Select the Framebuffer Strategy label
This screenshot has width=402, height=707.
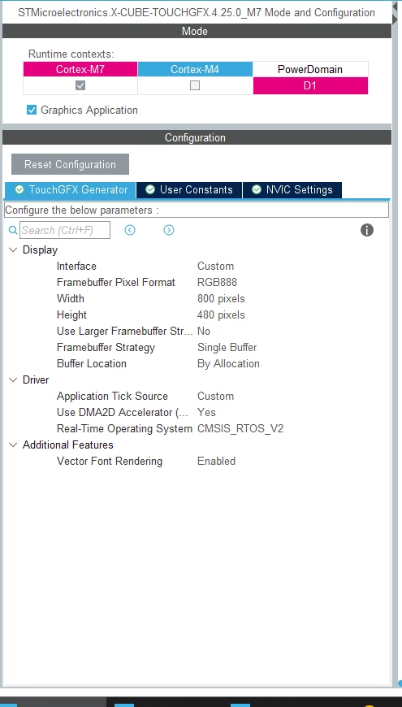106,347
